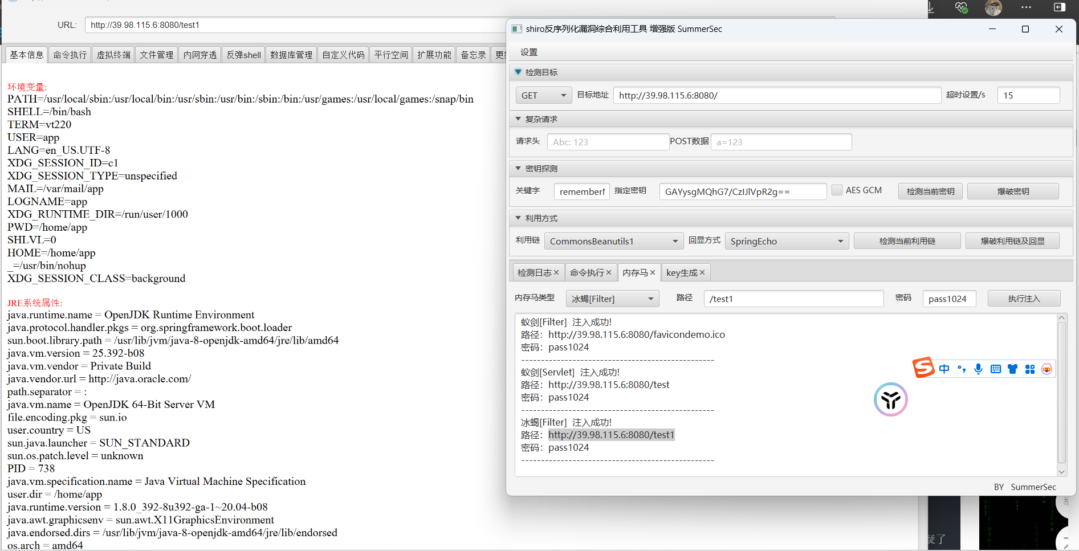Open the SpringEcho echo method dropdown

787,241
